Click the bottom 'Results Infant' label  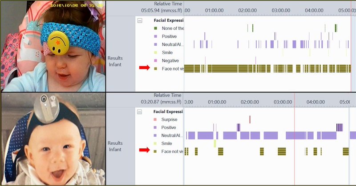115,146
